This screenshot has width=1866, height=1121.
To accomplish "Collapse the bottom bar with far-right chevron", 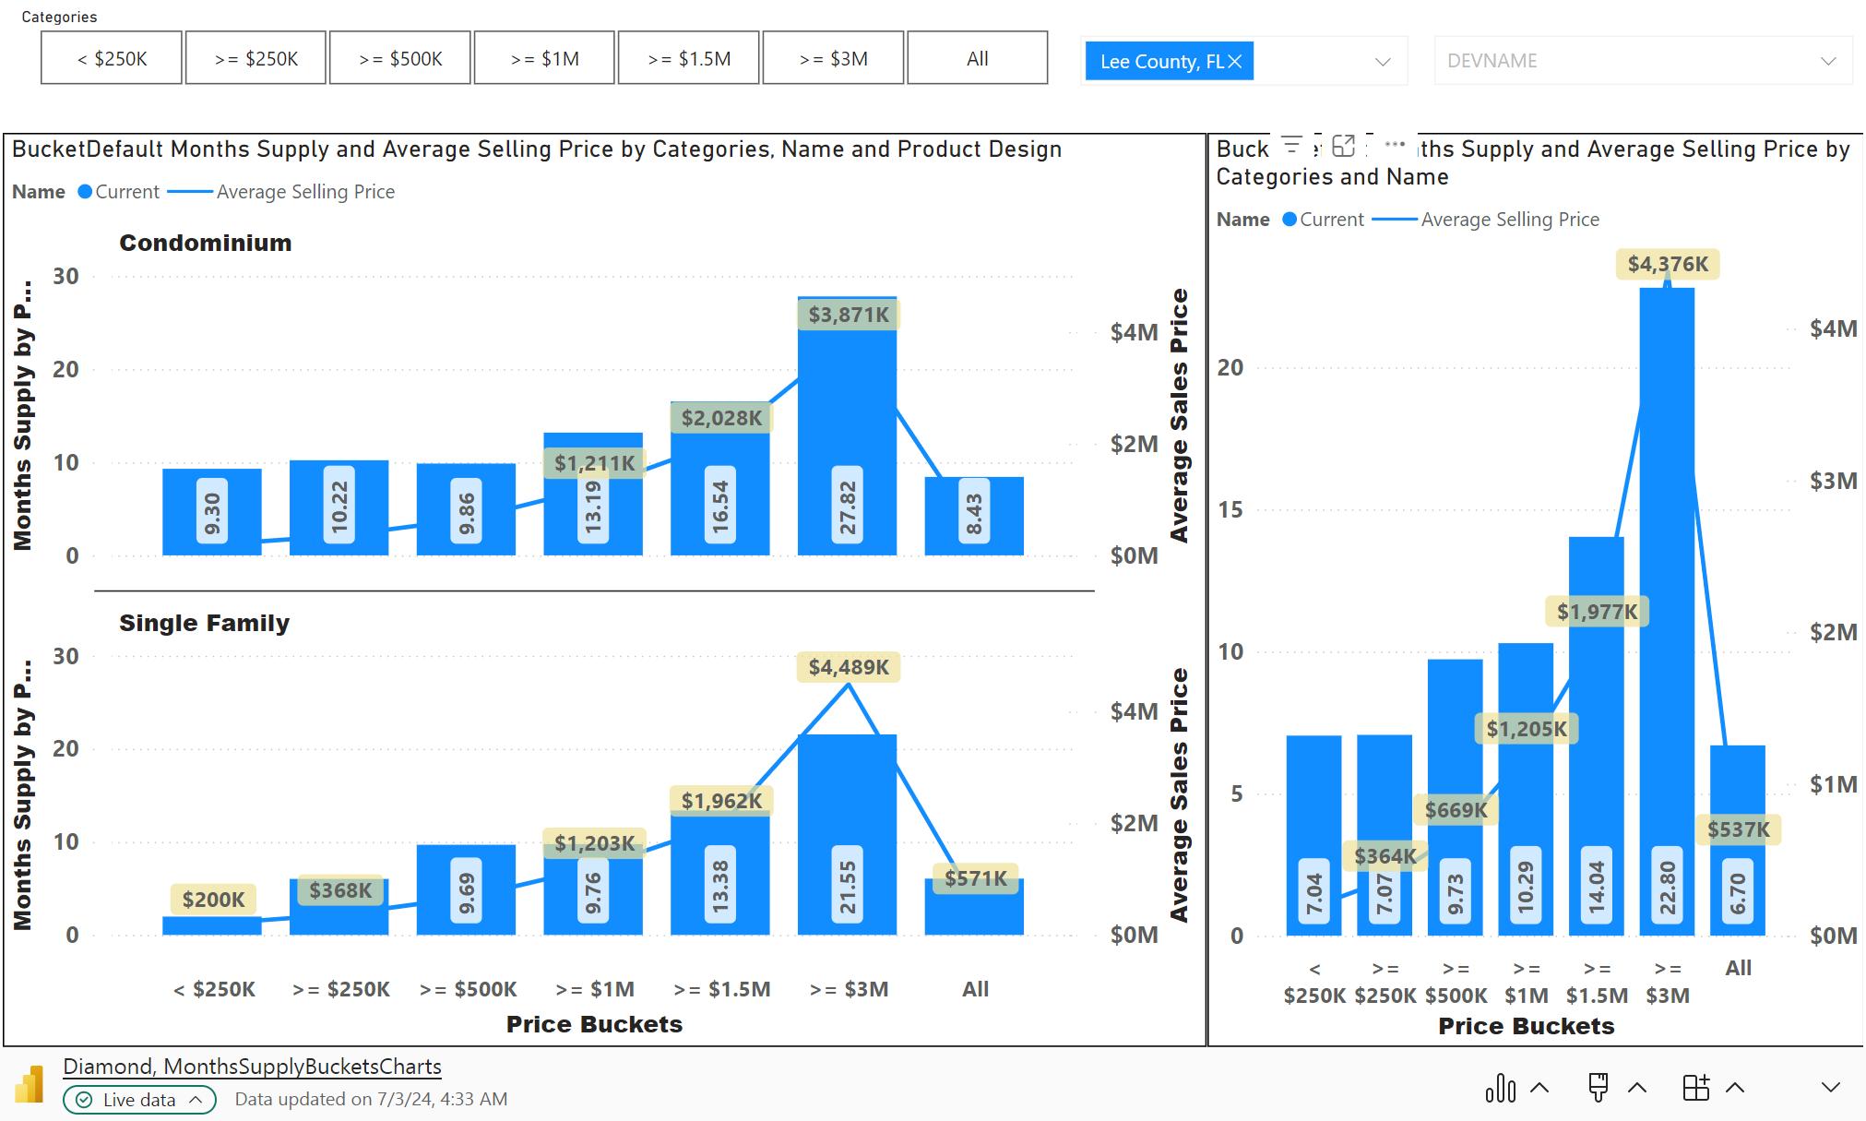I will tap(1830, 1088).
